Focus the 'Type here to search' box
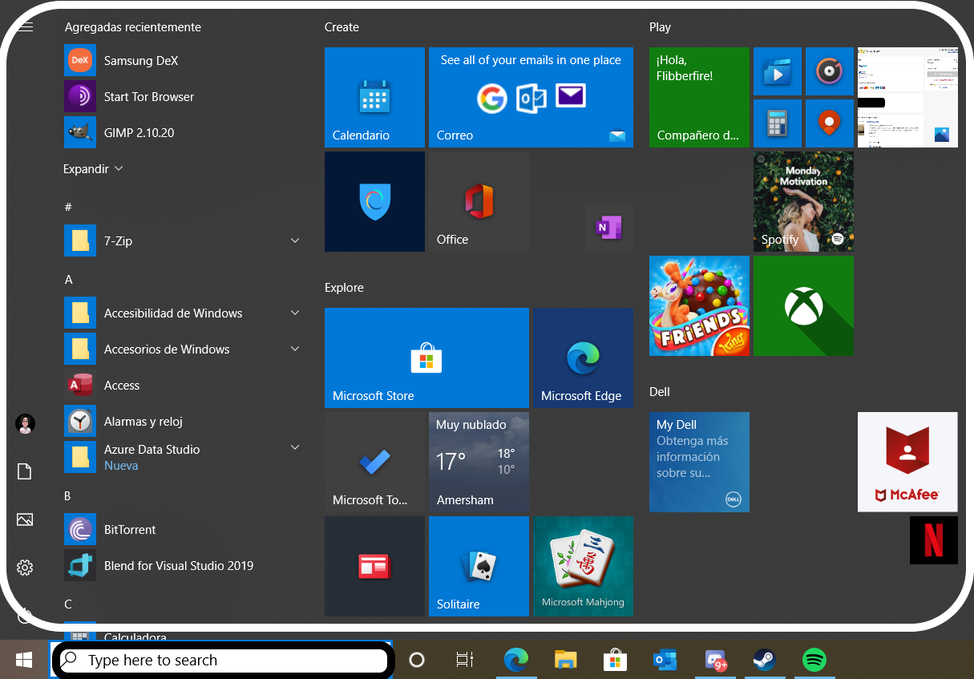 [x=223, y=661]
